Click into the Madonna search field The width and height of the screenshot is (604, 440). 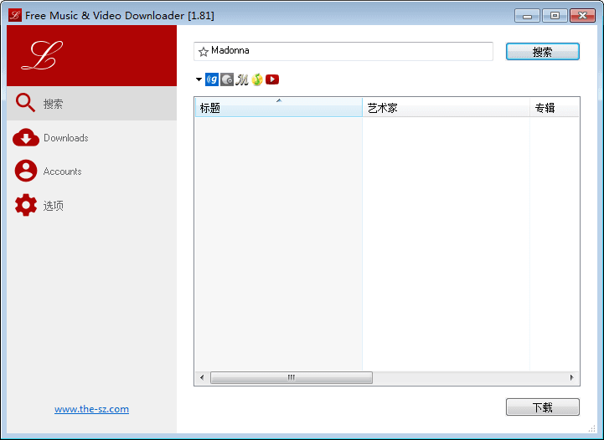coord(343,51)
